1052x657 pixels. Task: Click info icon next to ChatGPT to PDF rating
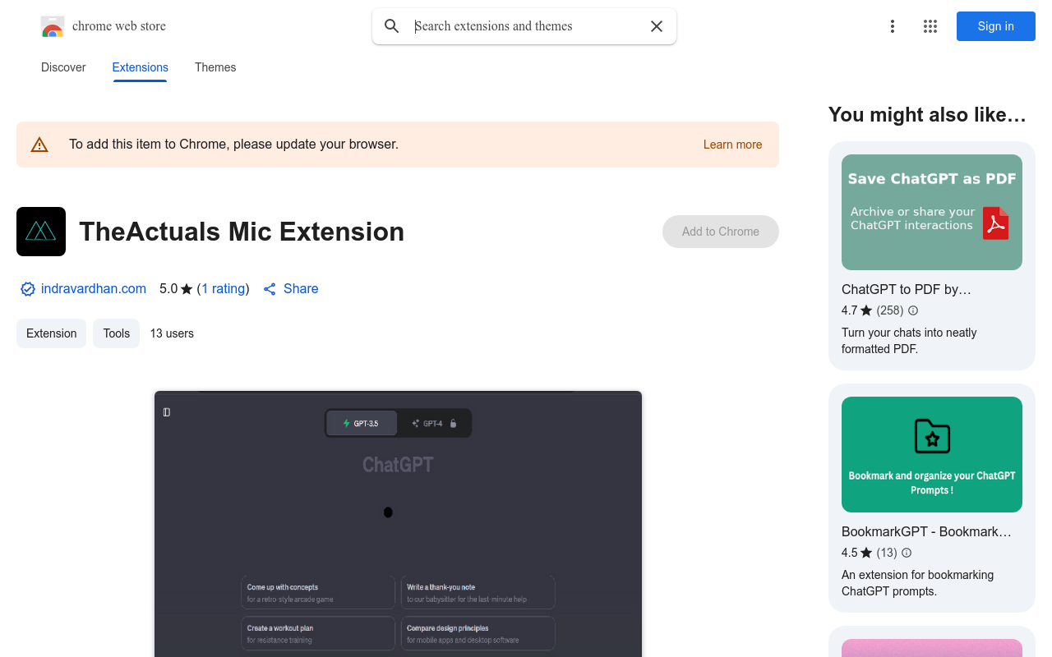(913, 310)
